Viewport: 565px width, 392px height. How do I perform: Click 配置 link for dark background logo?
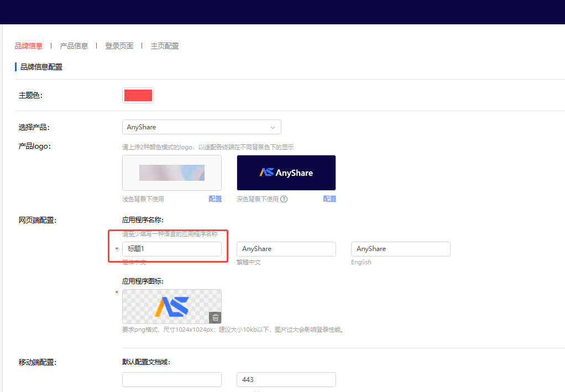point(329,198)
